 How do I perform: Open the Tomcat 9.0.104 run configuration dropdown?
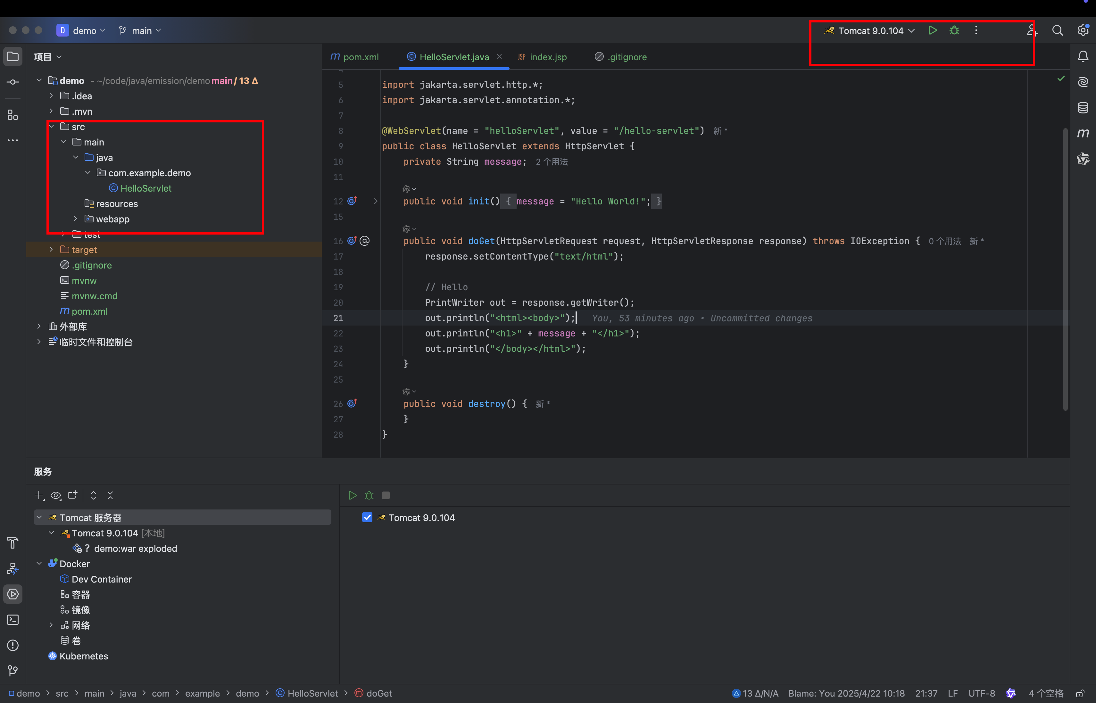871,30
